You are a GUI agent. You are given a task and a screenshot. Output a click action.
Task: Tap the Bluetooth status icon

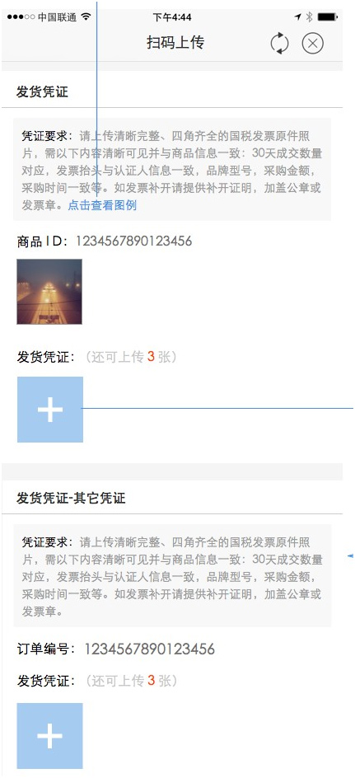(x=309, y=16)
